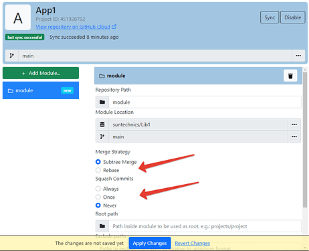Click Add Module button
Screen dimensions: 309x251
pyautogui.click(x=41, y=73)
